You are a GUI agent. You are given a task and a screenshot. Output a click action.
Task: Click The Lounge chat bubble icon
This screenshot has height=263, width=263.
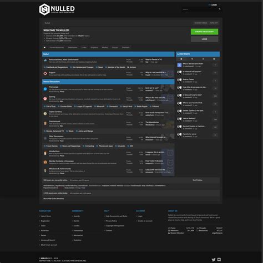click(x=45, y=89)
